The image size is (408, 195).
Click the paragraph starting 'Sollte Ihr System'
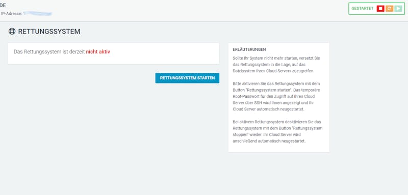click(276, 64)
